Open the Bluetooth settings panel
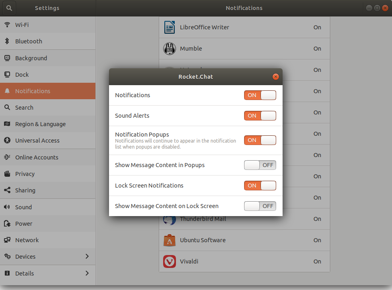This screenshot has height=290, width=392. [48, 41]
